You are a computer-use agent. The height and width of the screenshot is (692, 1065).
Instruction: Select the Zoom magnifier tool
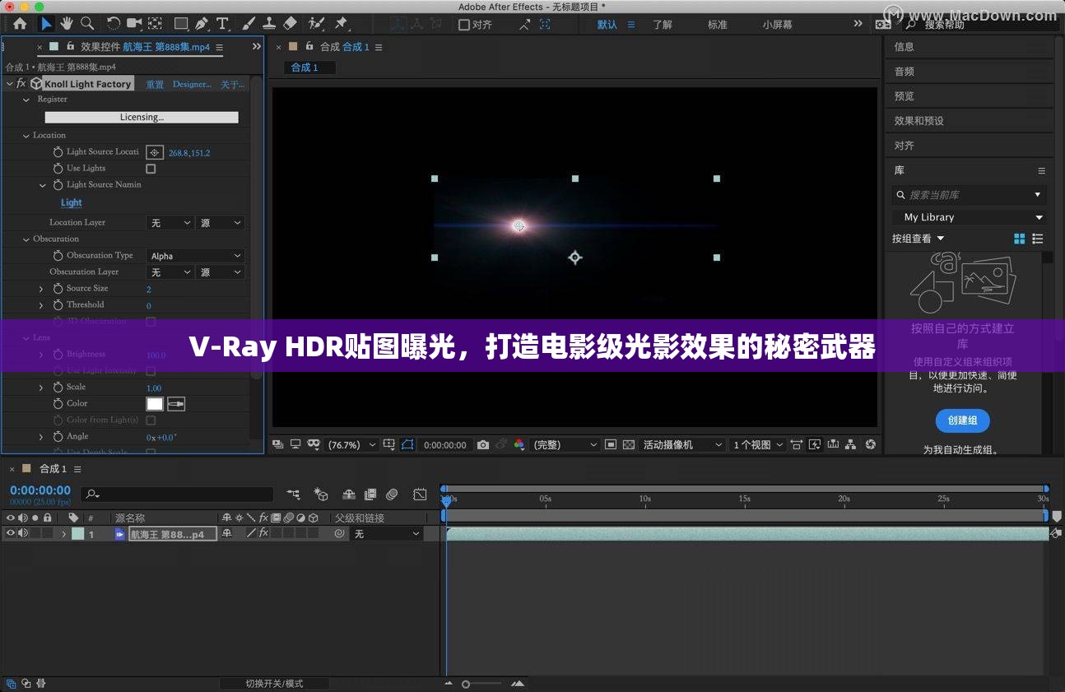[86, 24]
